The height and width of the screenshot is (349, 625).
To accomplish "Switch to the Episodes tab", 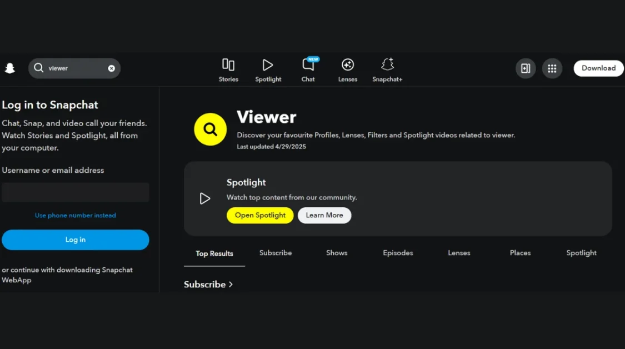I will click(398, 253).
